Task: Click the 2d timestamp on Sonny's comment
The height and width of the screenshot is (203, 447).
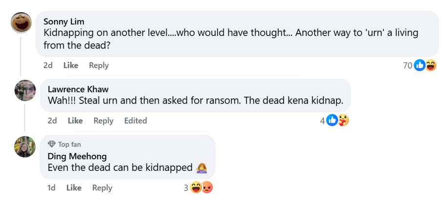Action: pyautogui.click(x=48, y=65)
